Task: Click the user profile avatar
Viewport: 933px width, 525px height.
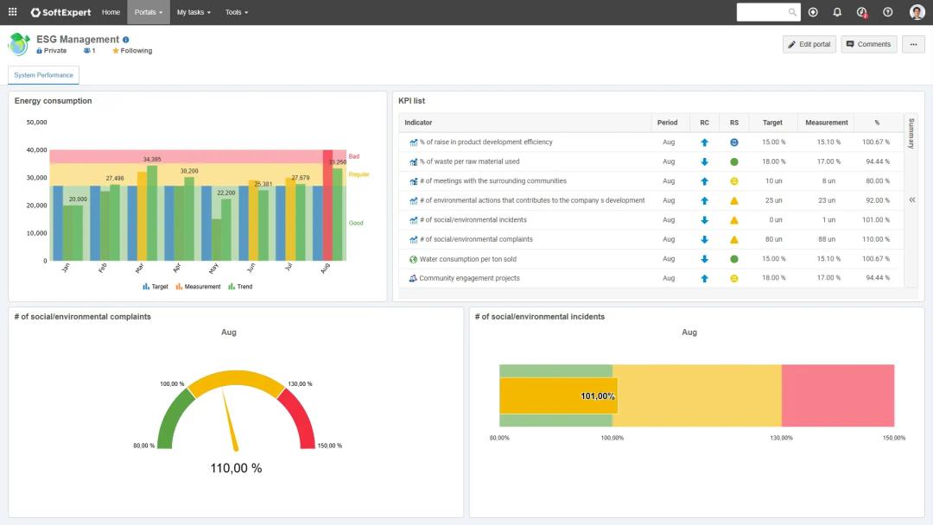Action: click(917, 12)
